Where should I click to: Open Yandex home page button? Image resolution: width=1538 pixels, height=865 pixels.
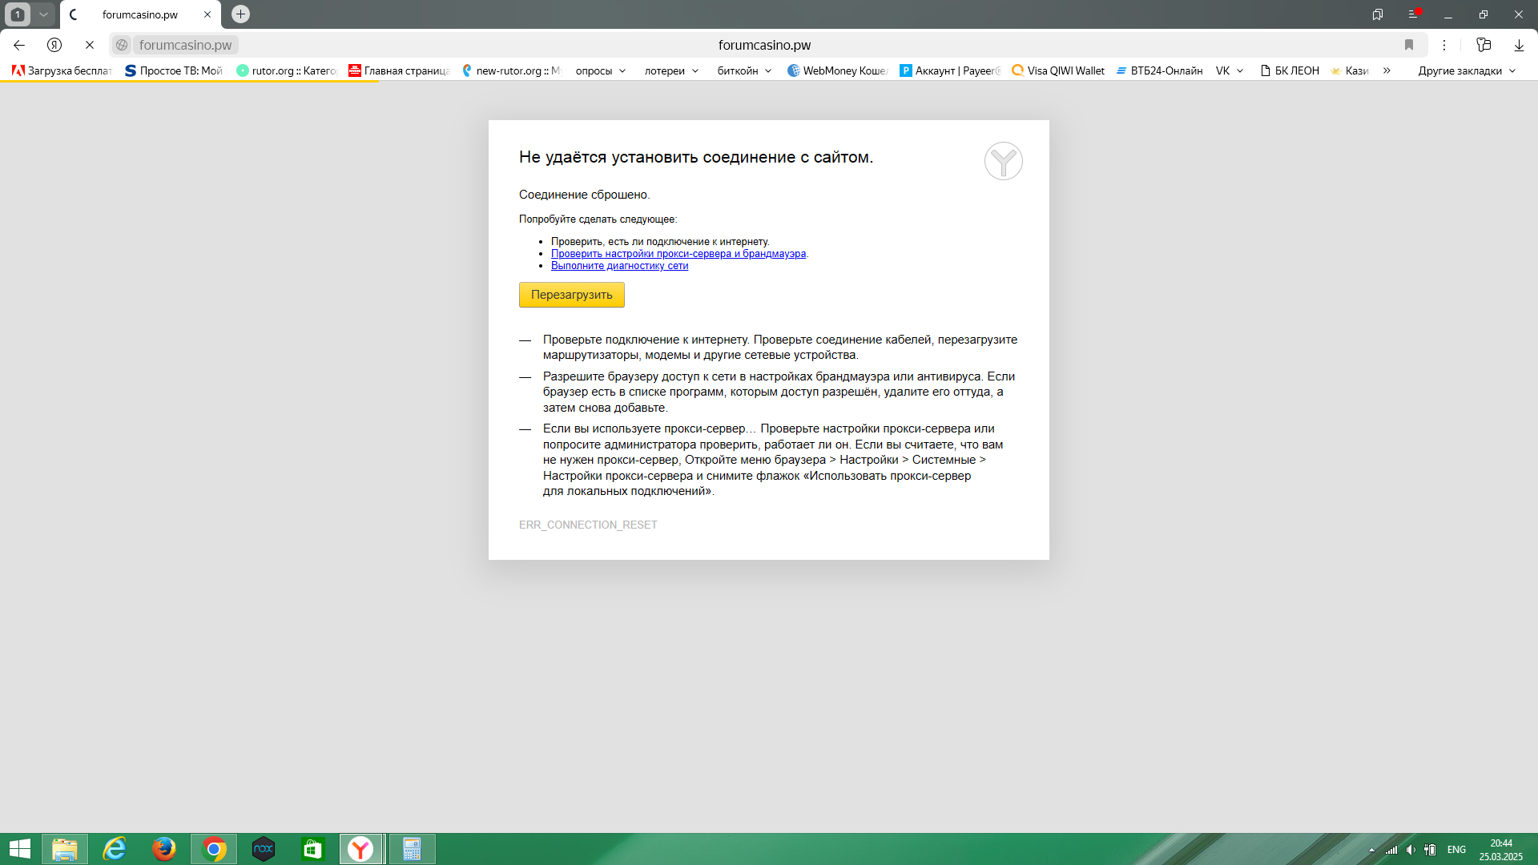tap(54, 45)
